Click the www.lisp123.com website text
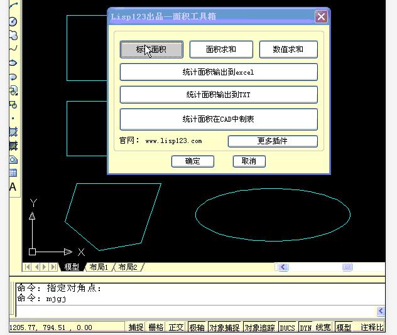Image resolution: width=397 pixels, height=335 pixels. pos(173,141)
